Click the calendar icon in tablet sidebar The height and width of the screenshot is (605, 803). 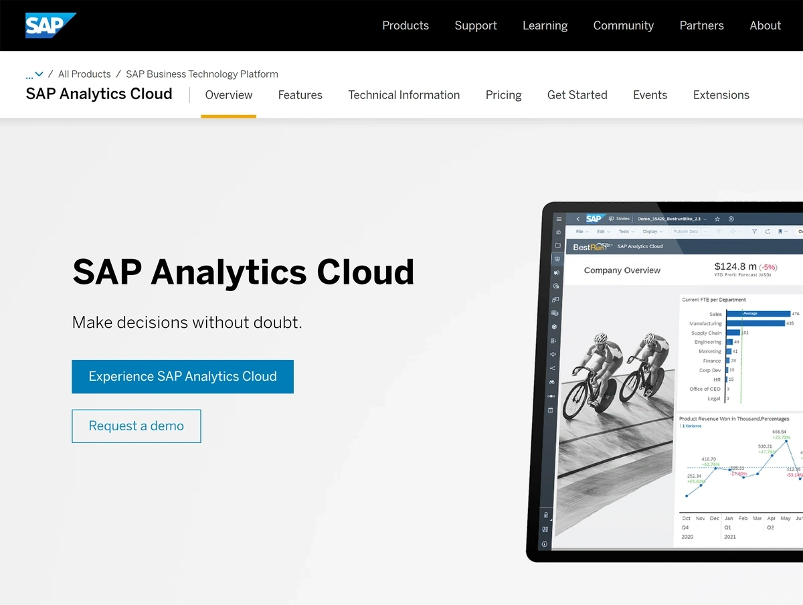(x=550, y=410)
